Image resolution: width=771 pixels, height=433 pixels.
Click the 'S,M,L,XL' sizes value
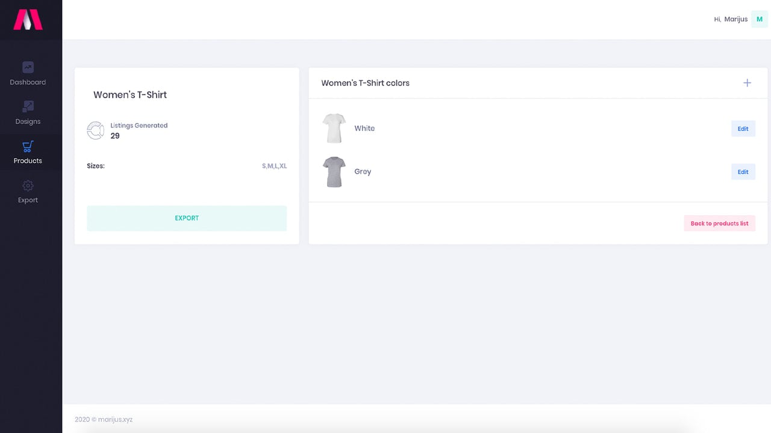point(274,166)
